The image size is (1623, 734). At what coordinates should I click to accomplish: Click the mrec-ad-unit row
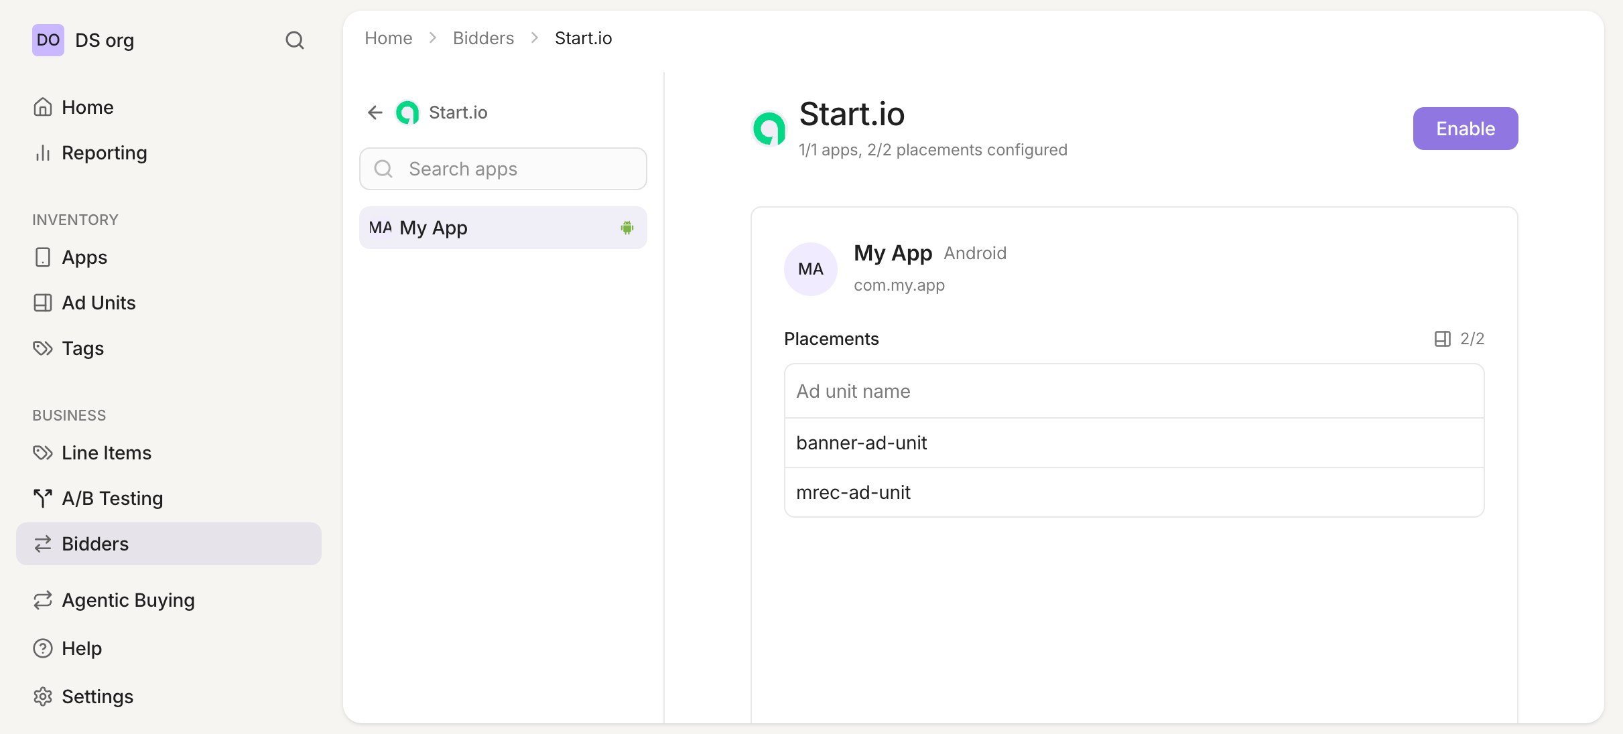[1134, 492]
